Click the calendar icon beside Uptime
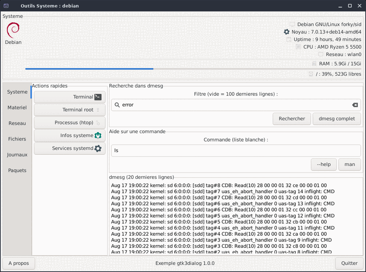Image resolution: width=366 pixels, height=272 pixels. (x=289, y=39)
